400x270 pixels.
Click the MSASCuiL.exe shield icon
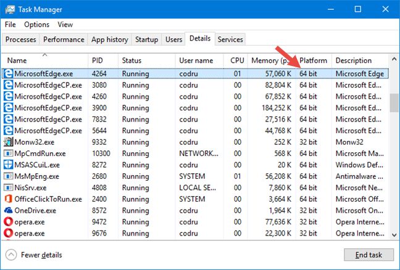click(8, 165)
